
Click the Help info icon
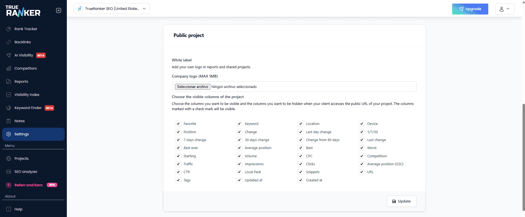pyautogui.click(x=9, y=209)
